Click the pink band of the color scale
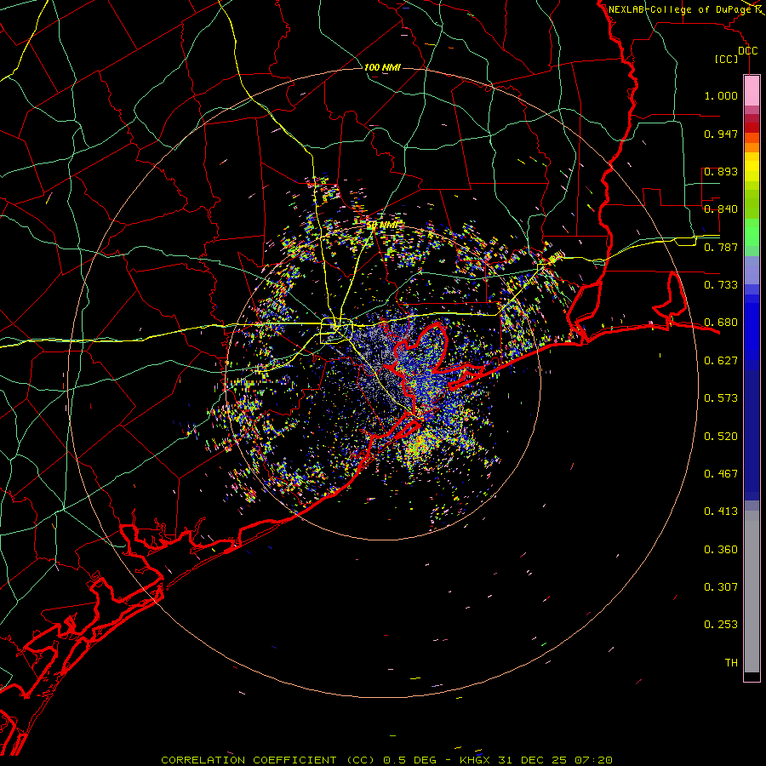 (x=752, y=91)
